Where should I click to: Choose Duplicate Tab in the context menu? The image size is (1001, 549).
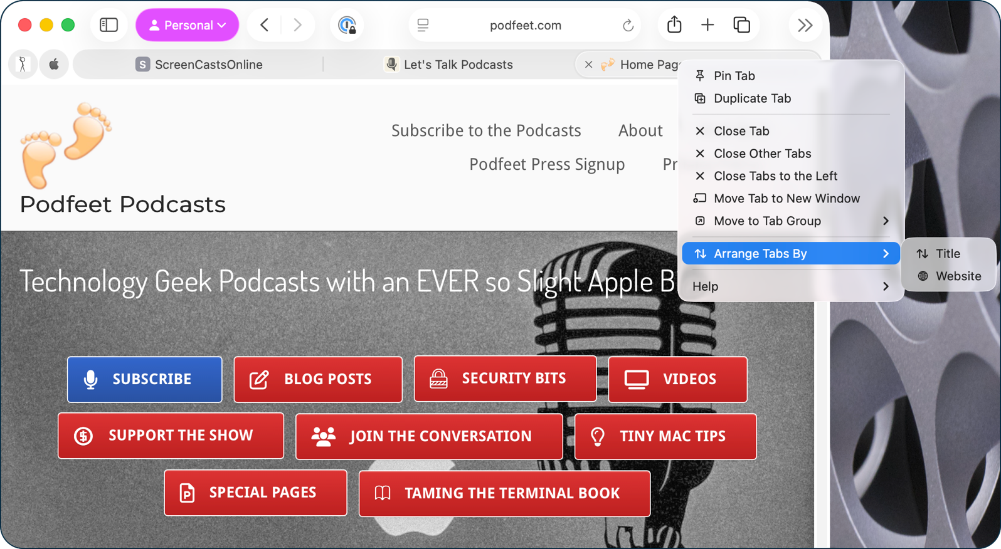(790, 98)
